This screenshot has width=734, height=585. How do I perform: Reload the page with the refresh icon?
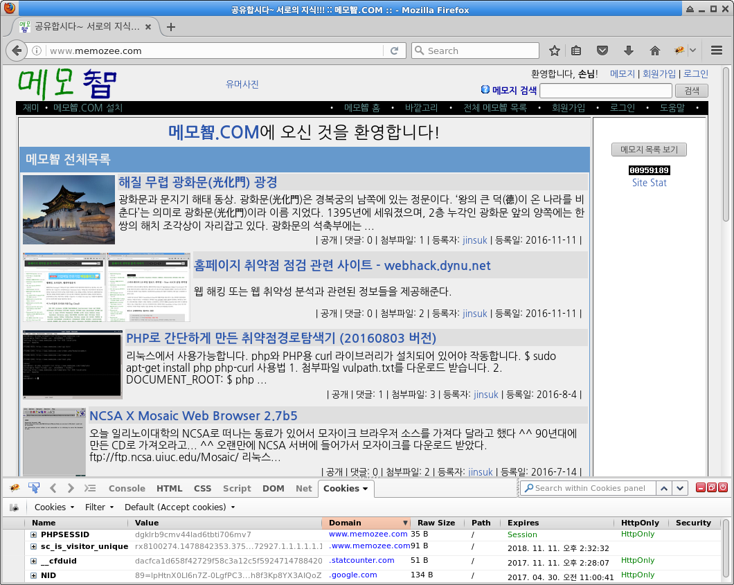pyautogui.click(x=395, y=51)
